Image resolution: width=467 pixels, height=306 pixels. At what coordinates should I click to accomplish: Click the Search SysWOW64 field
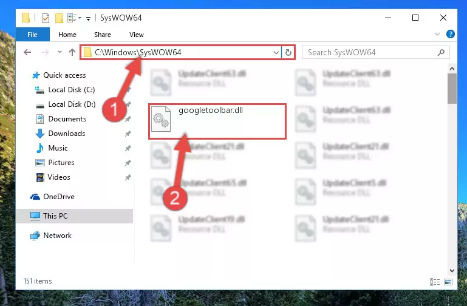[x=375, y=52]
